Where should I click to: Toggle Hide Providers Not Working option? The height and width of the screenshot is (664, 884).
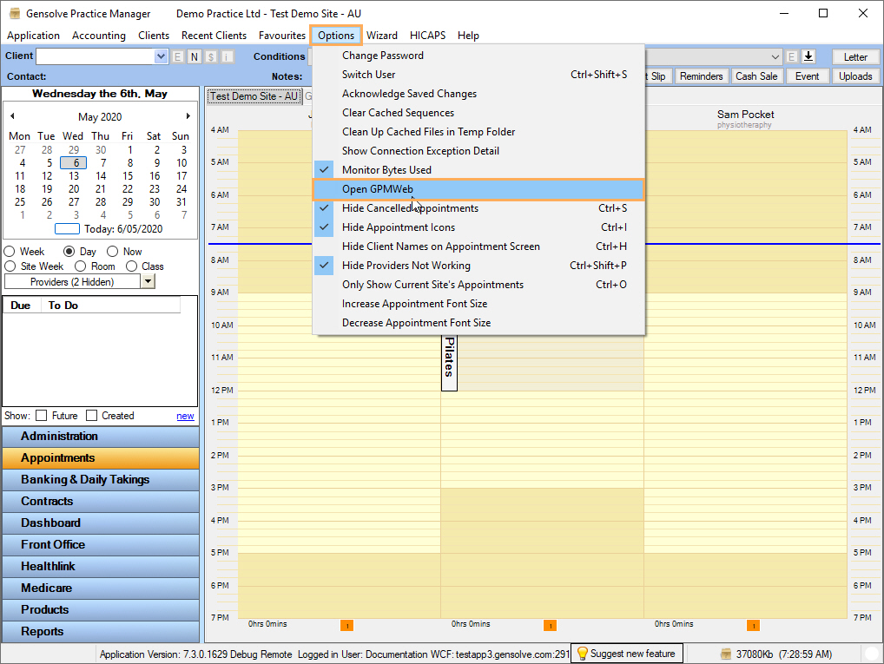point(478,266)
